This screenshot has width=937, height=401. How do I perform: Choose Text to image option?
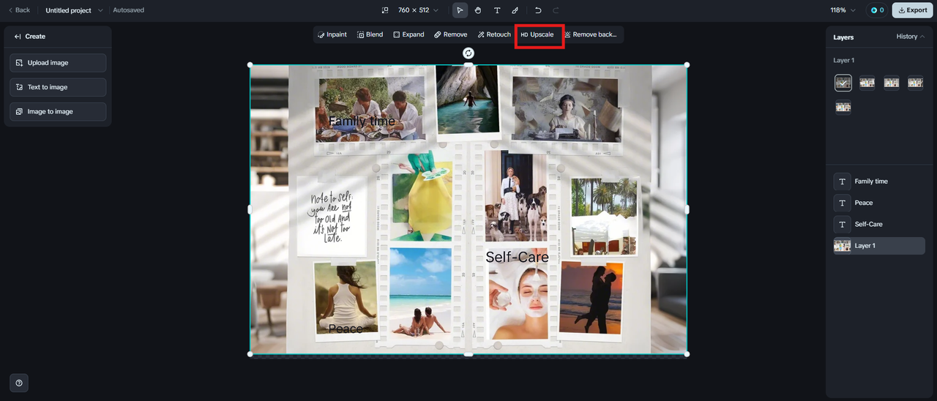coord(58,87)
